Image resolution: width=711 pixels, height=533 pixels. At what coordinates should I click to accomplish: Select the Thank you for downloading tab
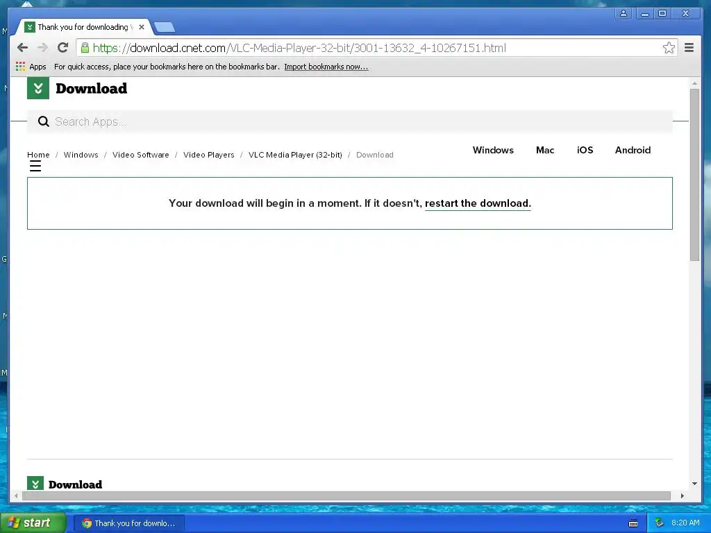pos(83,27)
